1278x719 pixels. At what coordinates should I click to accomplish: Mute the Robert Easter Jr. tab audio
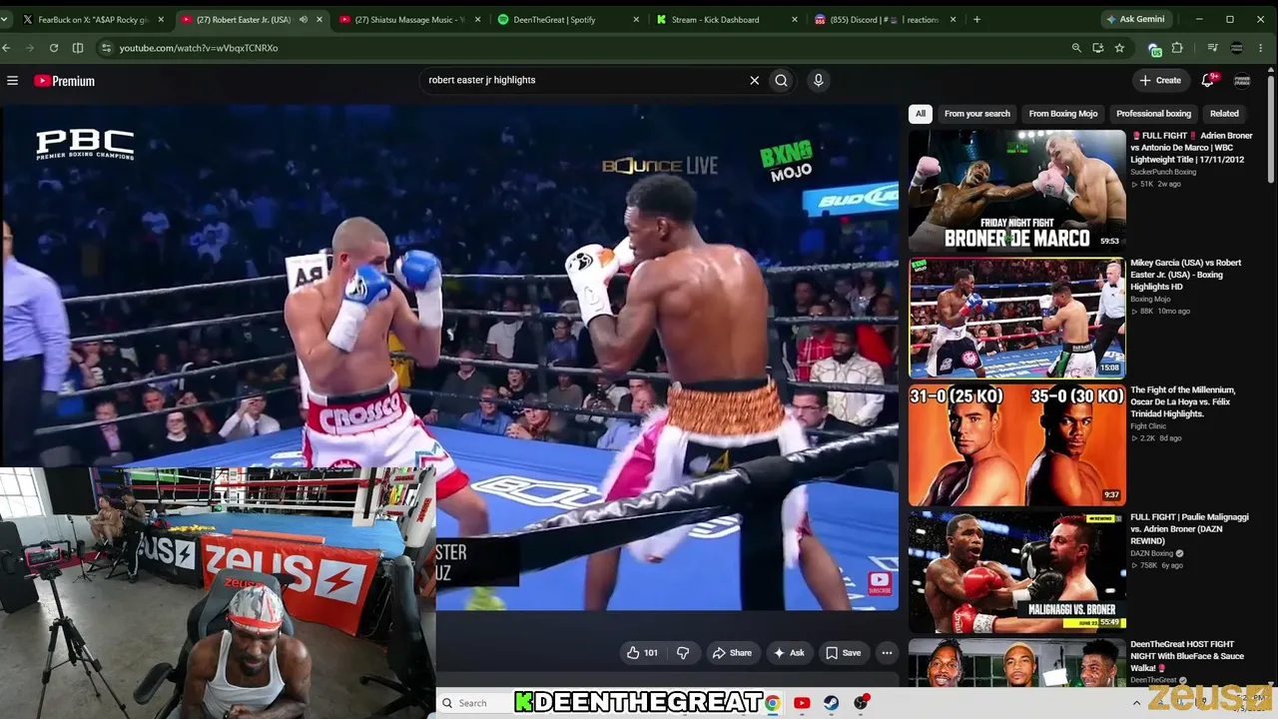[x=304, y=19]
